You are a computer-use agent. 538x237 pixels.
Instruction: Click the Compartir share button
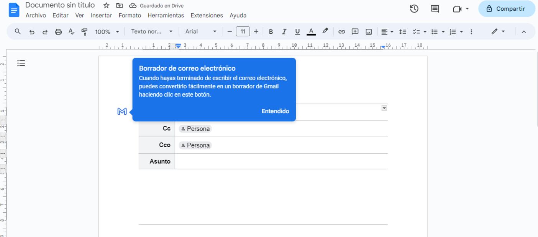[x=506, y=9]
